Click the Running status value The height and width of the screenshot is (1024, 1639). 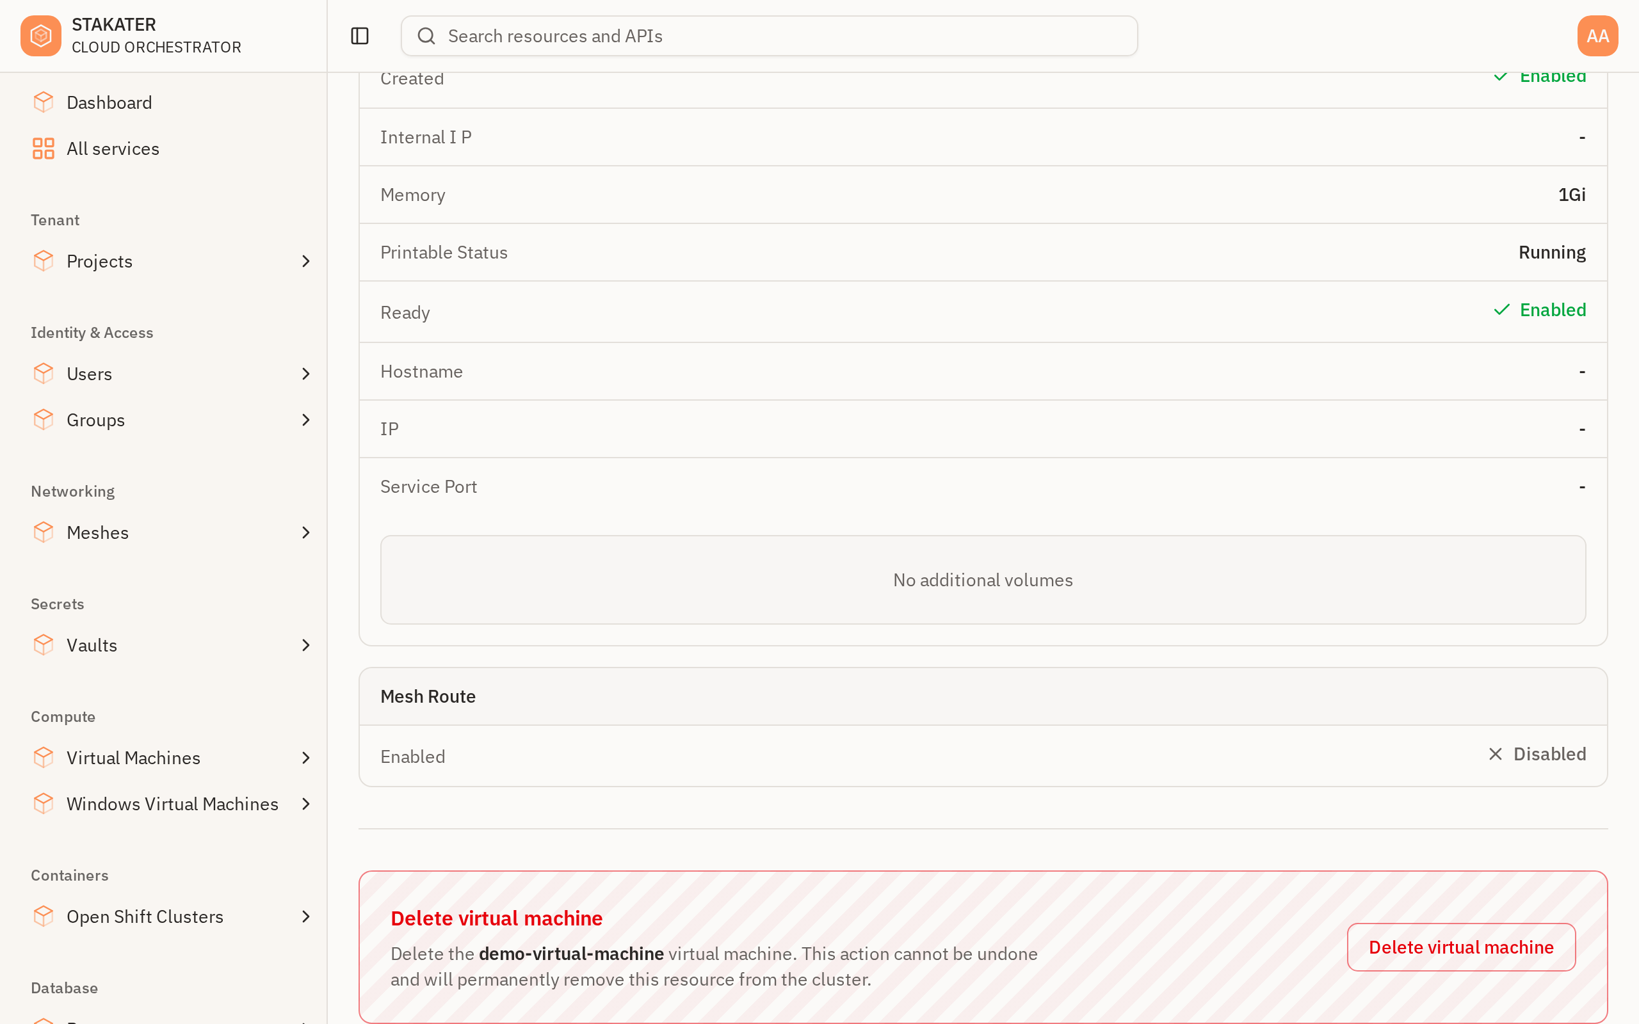click(1552, 252)
